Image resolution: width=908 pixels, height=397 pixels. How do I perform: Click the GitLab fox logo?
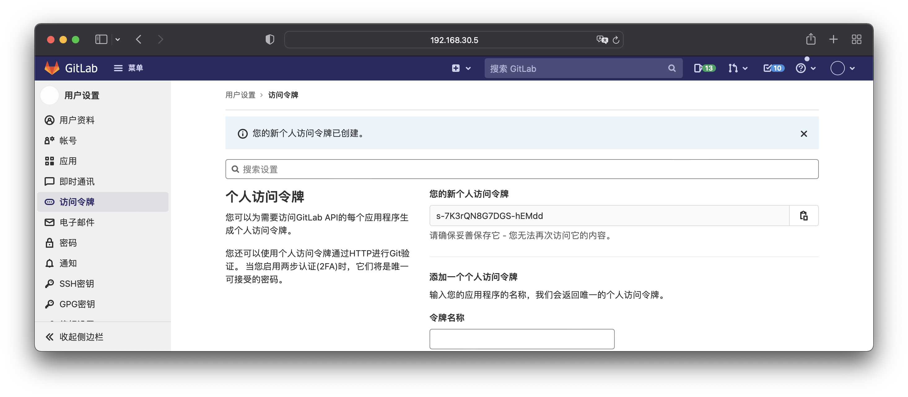coord(52,68)
